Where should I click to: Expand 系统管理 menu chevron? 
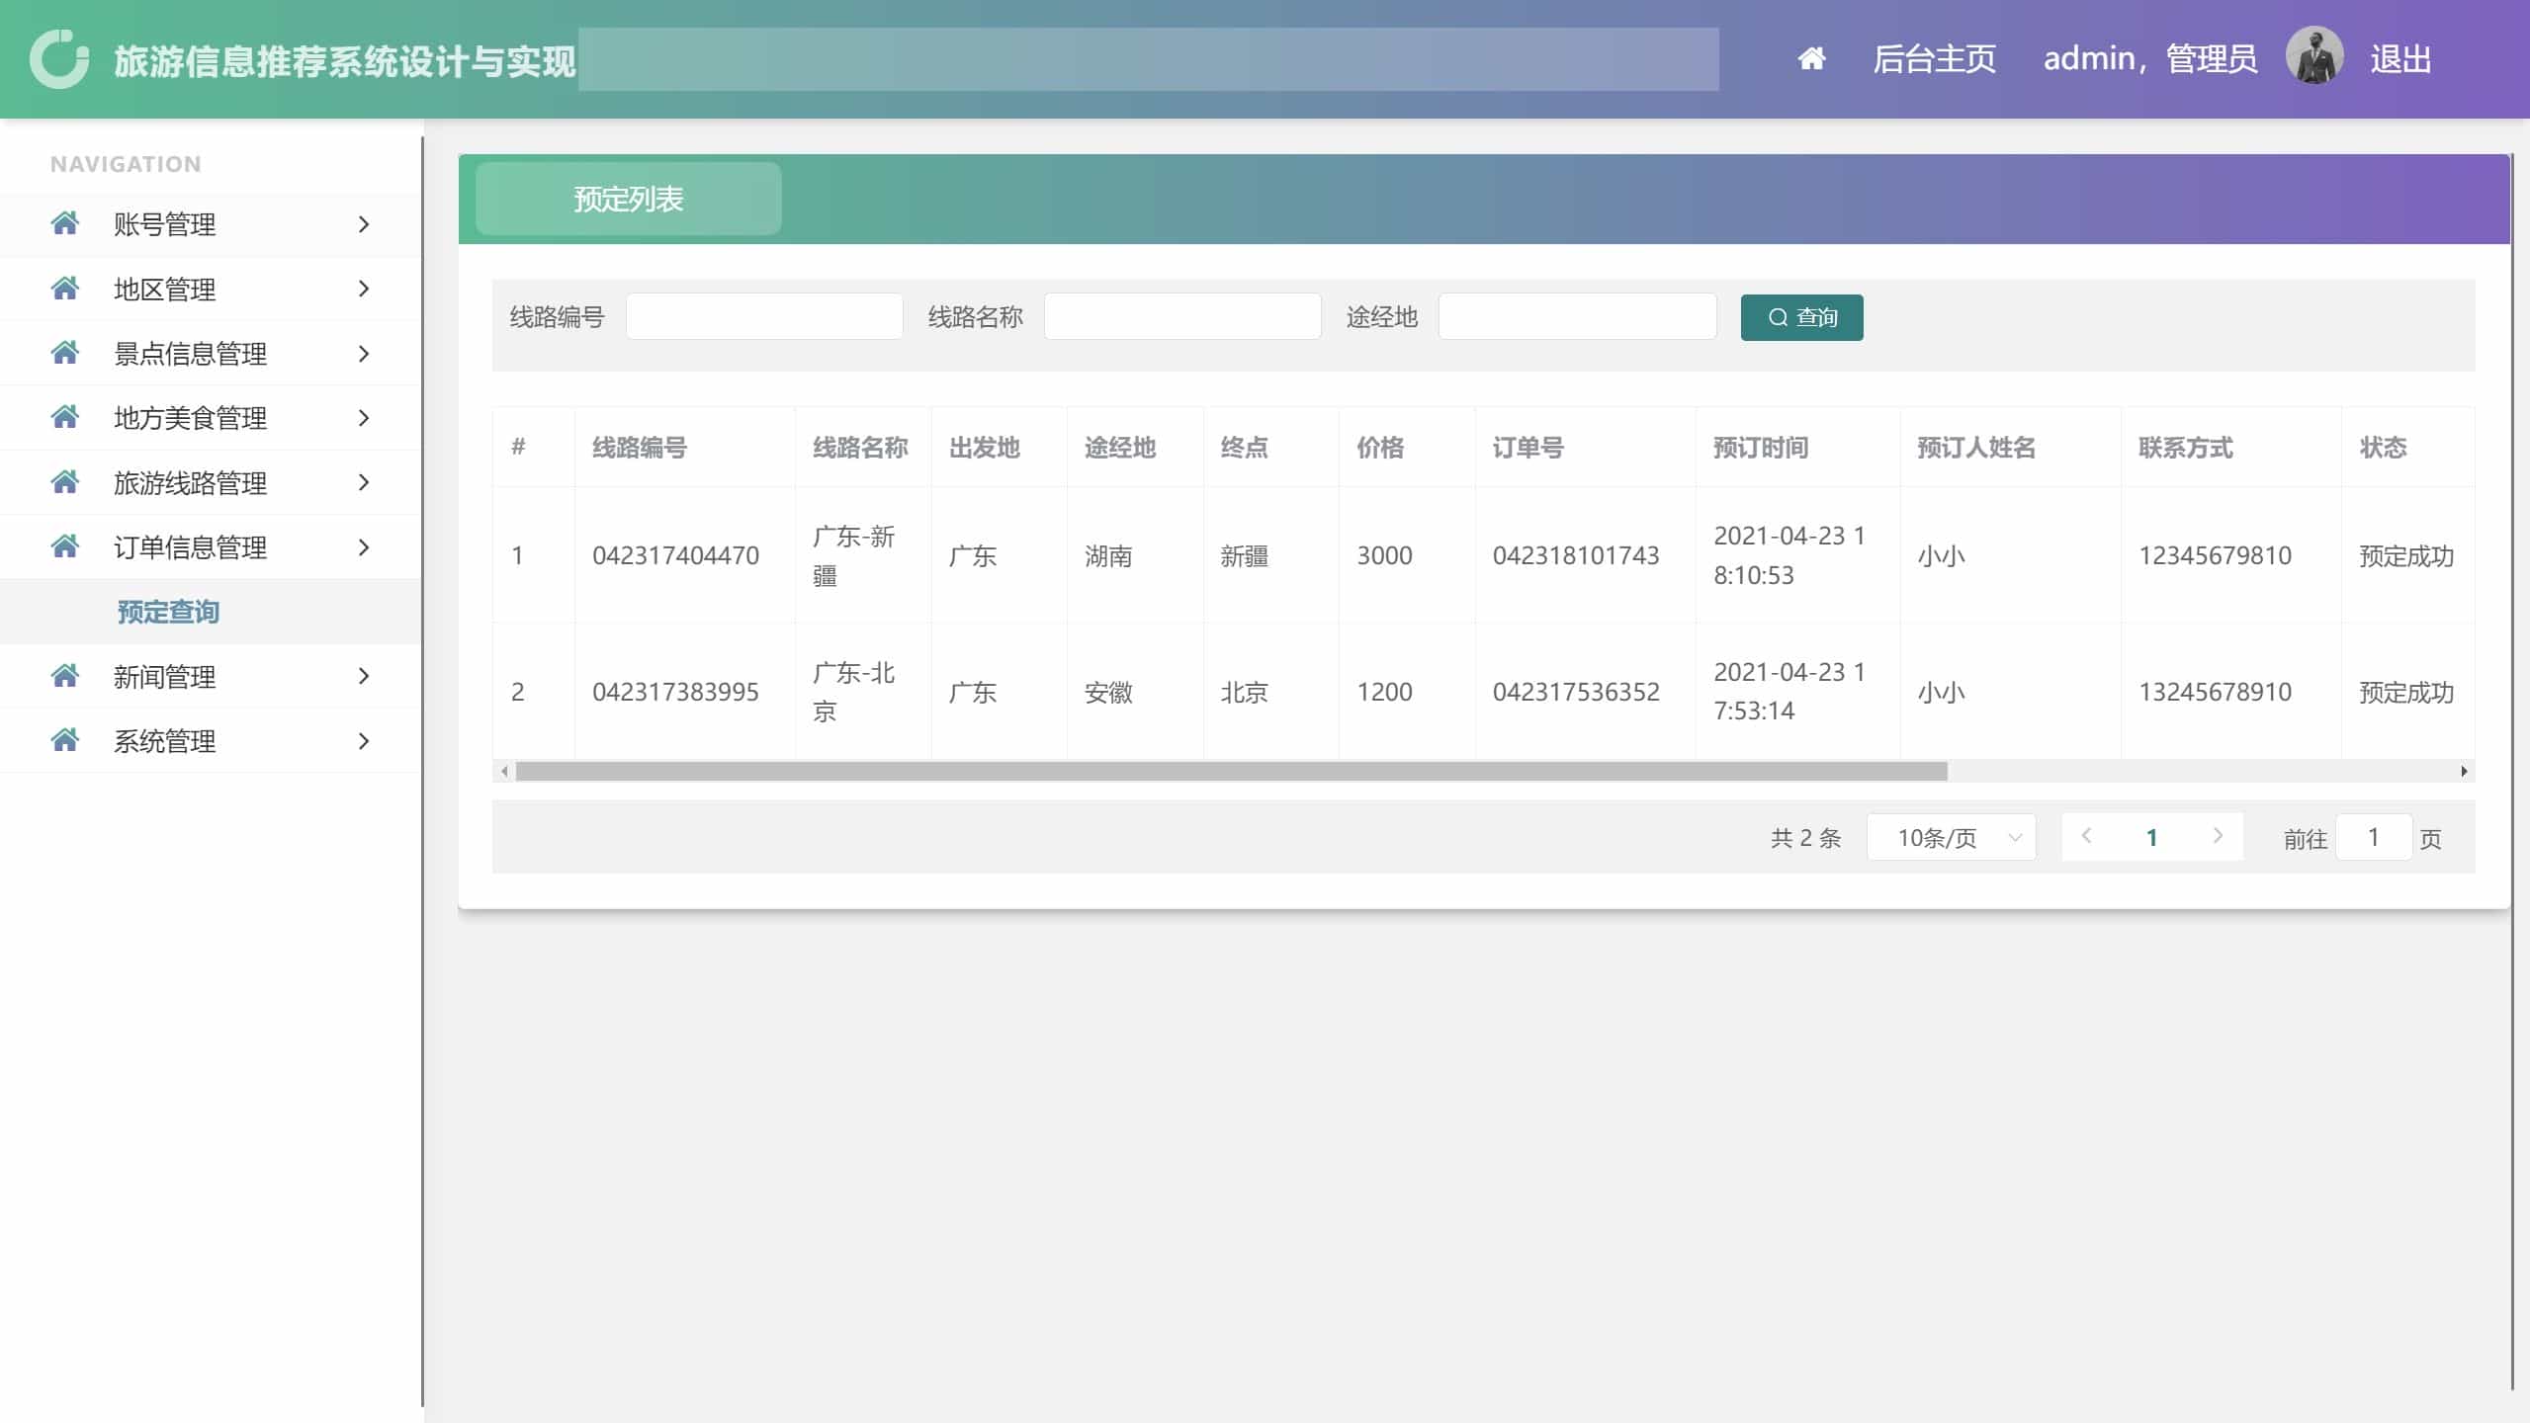pos(364,741)
